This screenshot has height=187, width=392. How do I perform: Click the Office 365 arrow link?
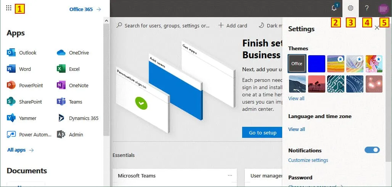point(85,9)
